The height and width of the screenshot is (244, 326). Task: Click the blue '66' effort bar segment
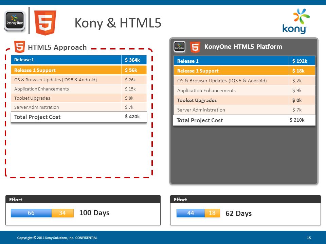click(x=31, y=213)
